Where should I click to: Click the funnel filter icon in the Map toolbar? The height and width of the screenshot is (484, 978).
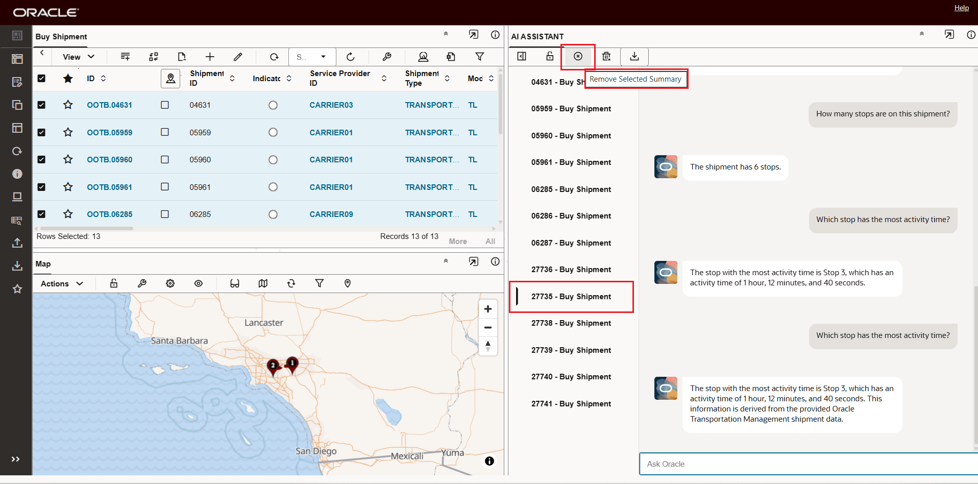pyautogui.click(x=320, y=283)
